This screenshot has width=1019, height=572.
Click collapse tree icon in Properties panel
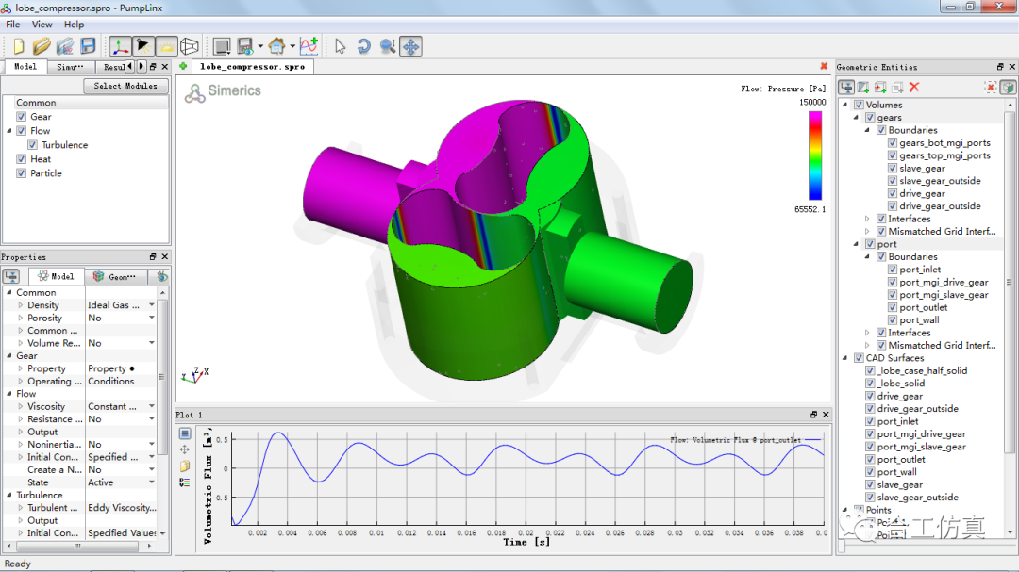[x=11, y=276]
